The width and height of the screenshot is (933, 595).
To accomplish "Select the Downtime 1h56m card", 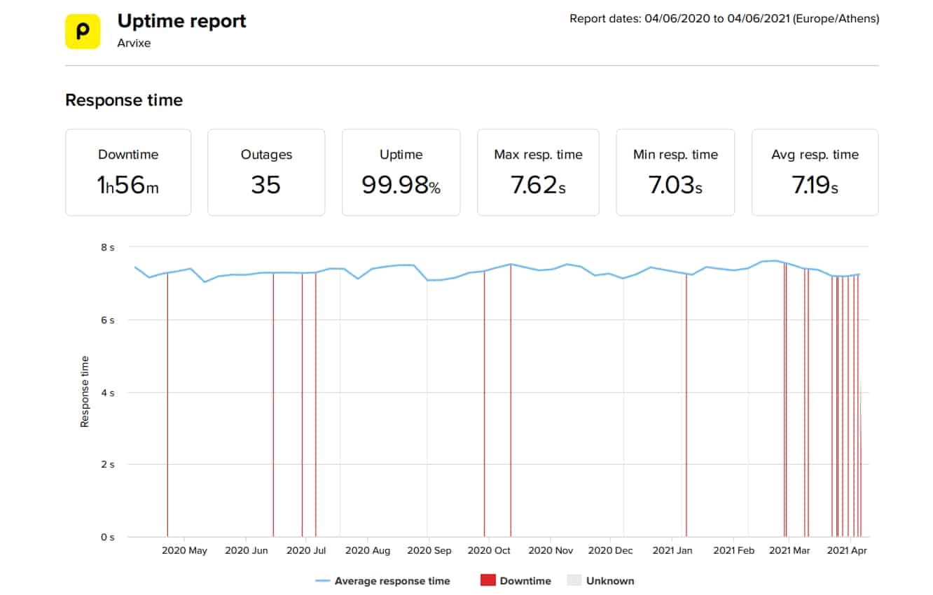I will pos(128,172).
